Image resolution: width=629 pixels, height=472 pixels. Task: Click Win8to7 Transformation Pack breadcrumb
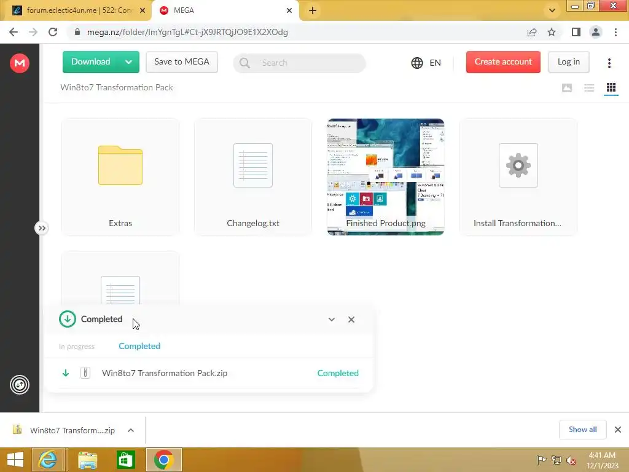coord(117,87)
